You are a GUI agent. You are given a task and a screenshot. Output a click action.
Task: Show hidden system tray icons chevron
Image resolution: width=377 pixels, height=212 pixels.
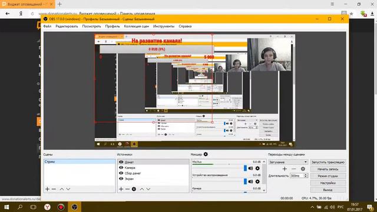[312, 207]
